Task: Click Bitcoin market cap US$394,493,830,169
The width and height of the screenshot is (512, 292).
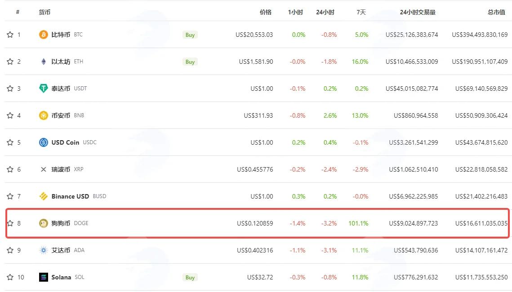Action: [480, 35]
